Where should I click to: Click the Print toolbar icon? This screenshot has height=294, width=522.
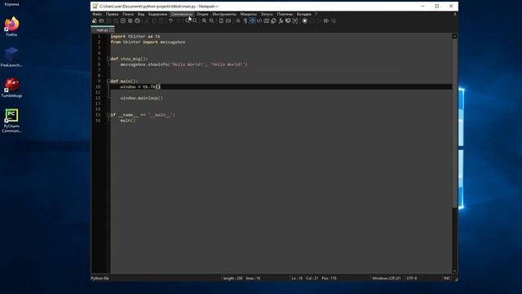(x=137, y=20)
